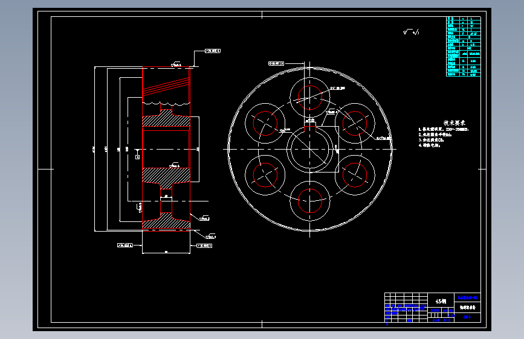
Task: Click tolerance frame at bottom-left of section view
Action: (x=125, y=246)
